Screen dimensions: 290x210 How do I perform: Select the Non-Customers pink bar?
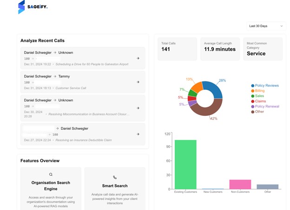click(x=240, y=185)
